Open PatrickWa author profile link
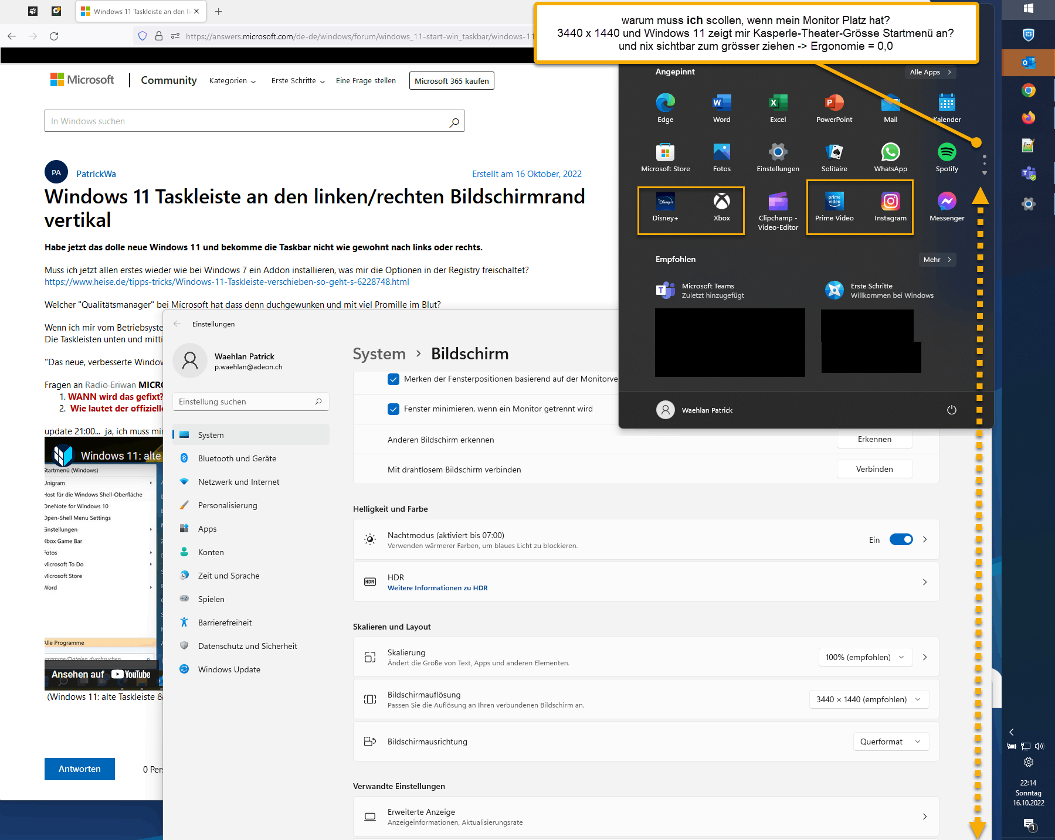 (96, 174)
